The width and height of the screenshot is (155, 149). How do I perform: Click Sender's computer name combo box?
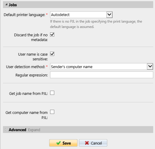tap(102, 67)
